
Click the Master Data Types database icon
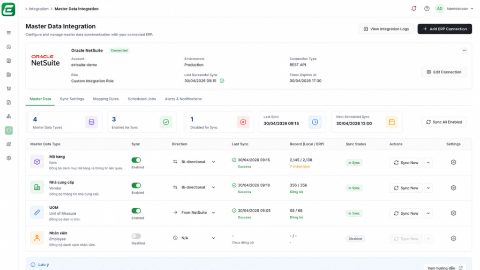tap(91, 122)
